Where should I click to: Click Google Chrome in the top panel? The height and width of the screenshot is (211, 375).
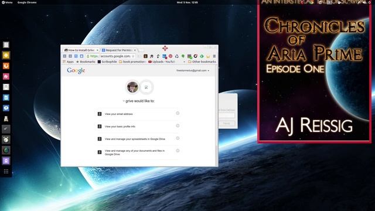(x=27, y=2)
